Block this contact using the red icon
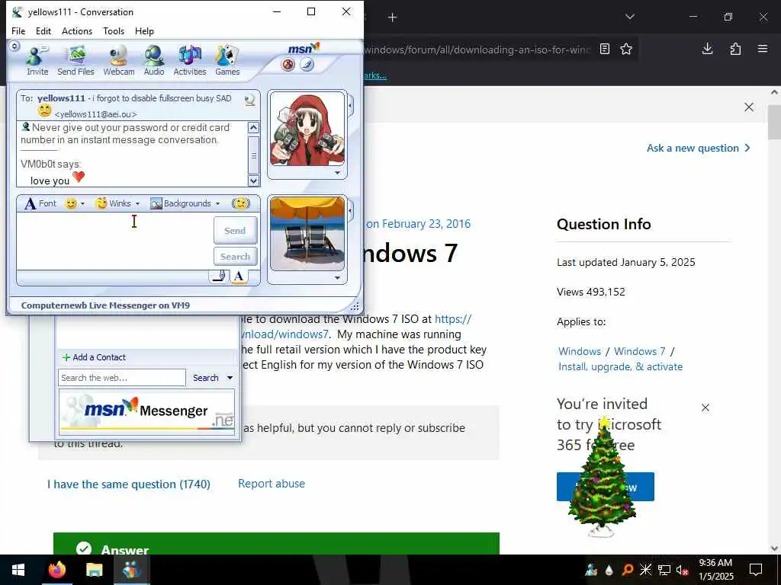The width and height of the screenshot is (781, 585). coord(288,65)
